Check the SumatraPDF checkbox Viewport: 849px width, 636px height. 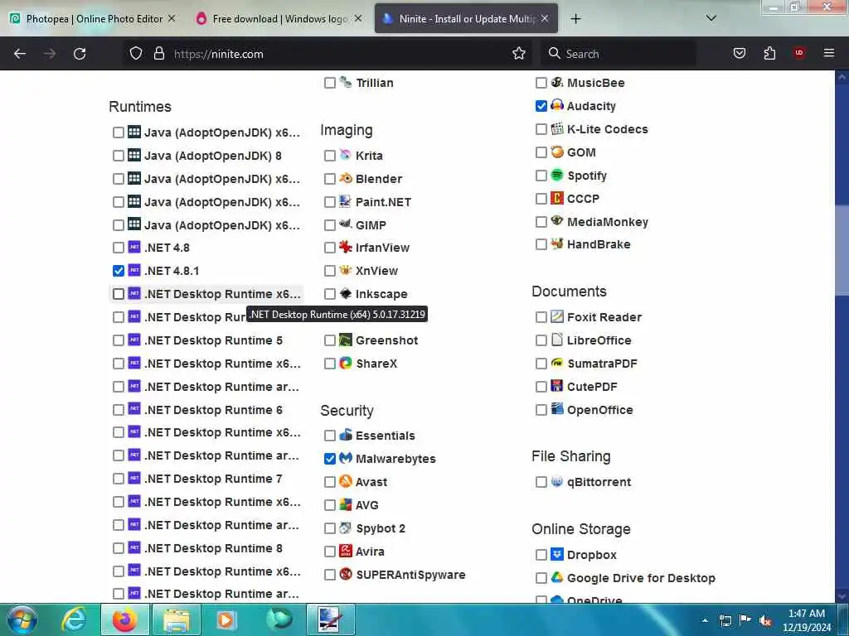pyautogui.click(x=541, y=364)
